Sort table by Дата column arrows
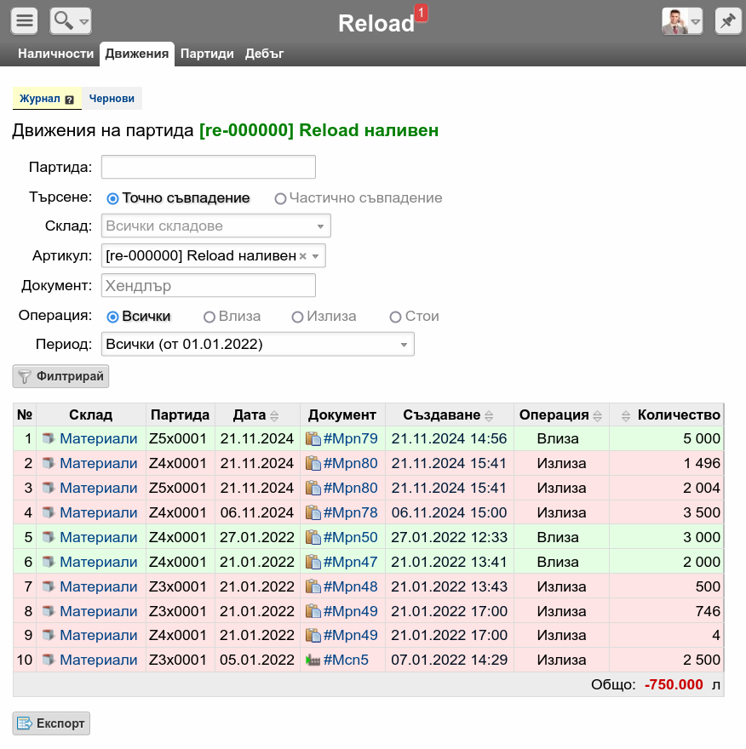Image resolution: width=746 pixels, height=749 pixels. pos(274,416)
